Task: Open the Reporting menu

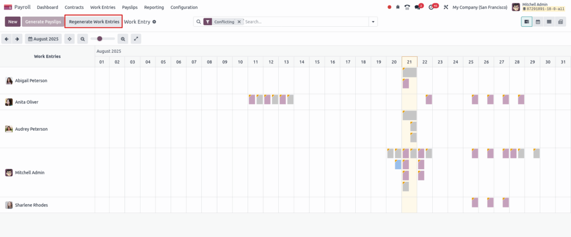Action: (x=154, y=7)
